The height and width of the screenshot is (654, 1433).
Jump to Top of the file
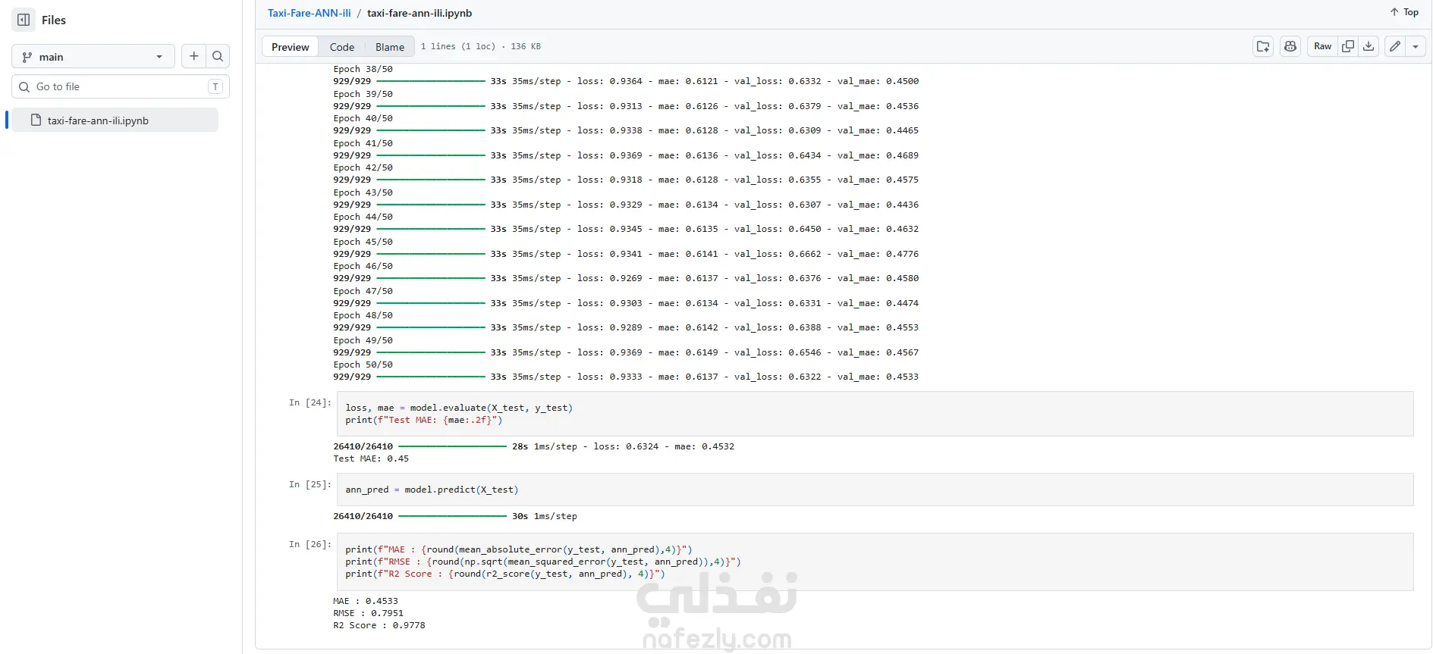1404,12
